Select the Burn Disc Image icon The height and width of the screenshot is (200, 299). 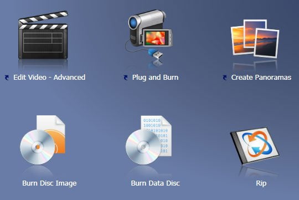(x=43, y=140)
